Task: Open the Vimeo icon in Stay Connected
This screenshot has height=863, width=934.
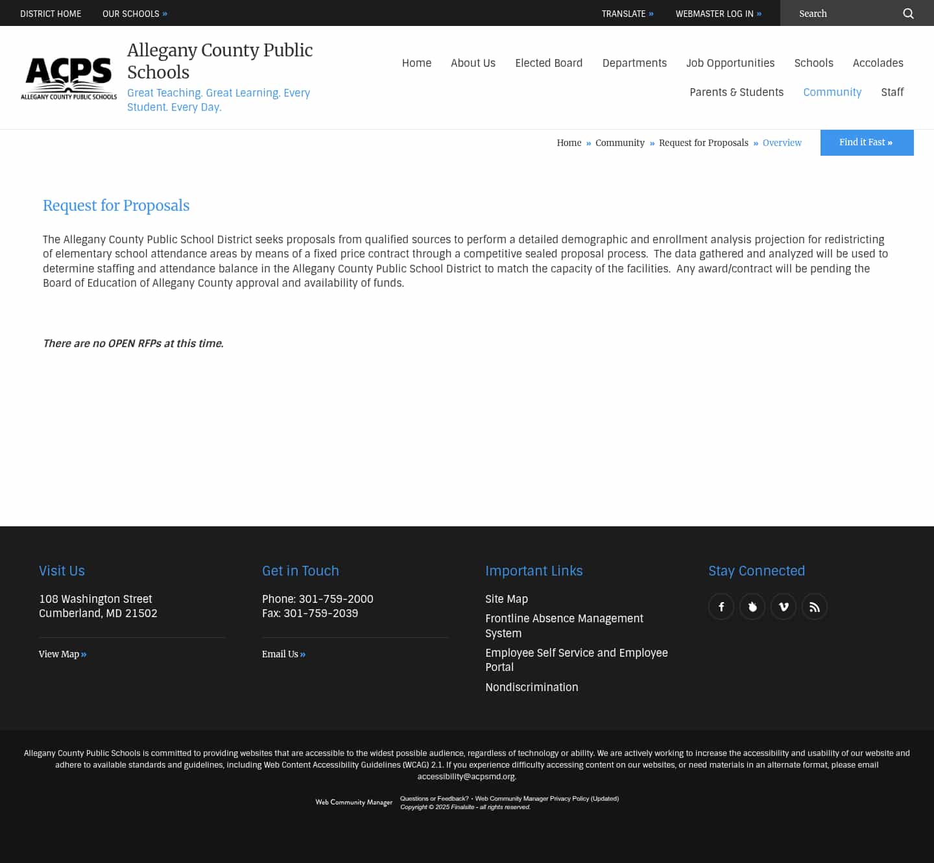Action: point(783,606)
